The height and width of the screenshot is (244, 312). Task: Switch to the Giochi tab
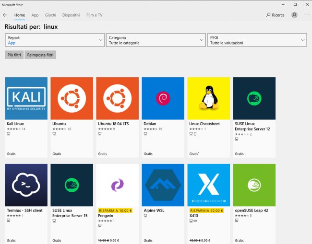click(50, 15)
